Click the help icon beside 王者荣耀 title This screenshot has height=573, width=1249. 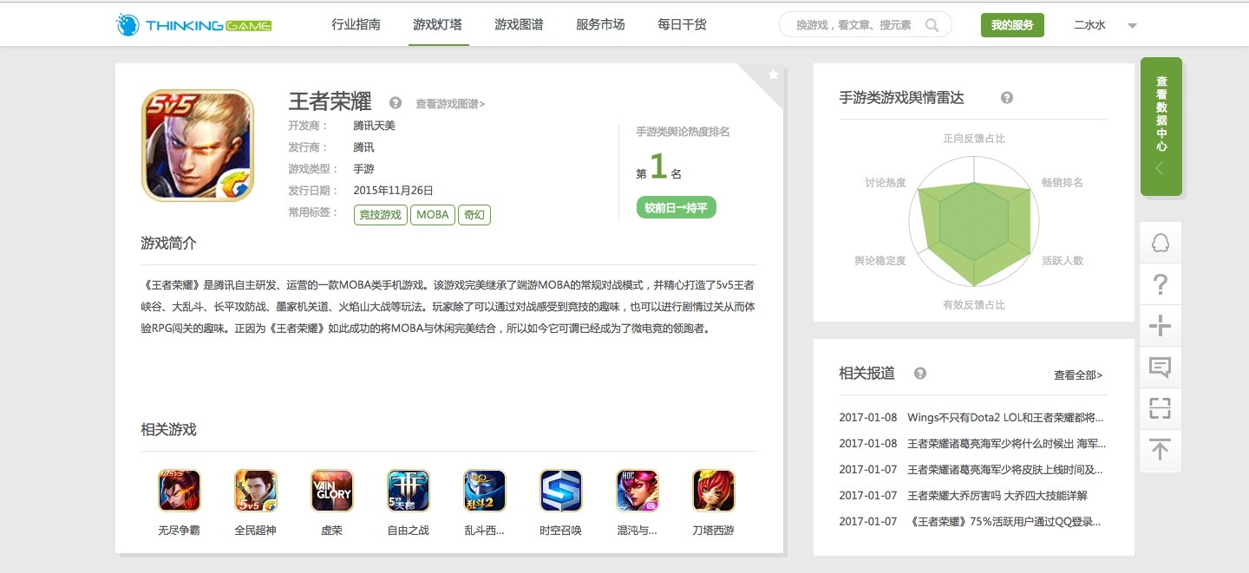pyautogui.click(x=396, y=102)
